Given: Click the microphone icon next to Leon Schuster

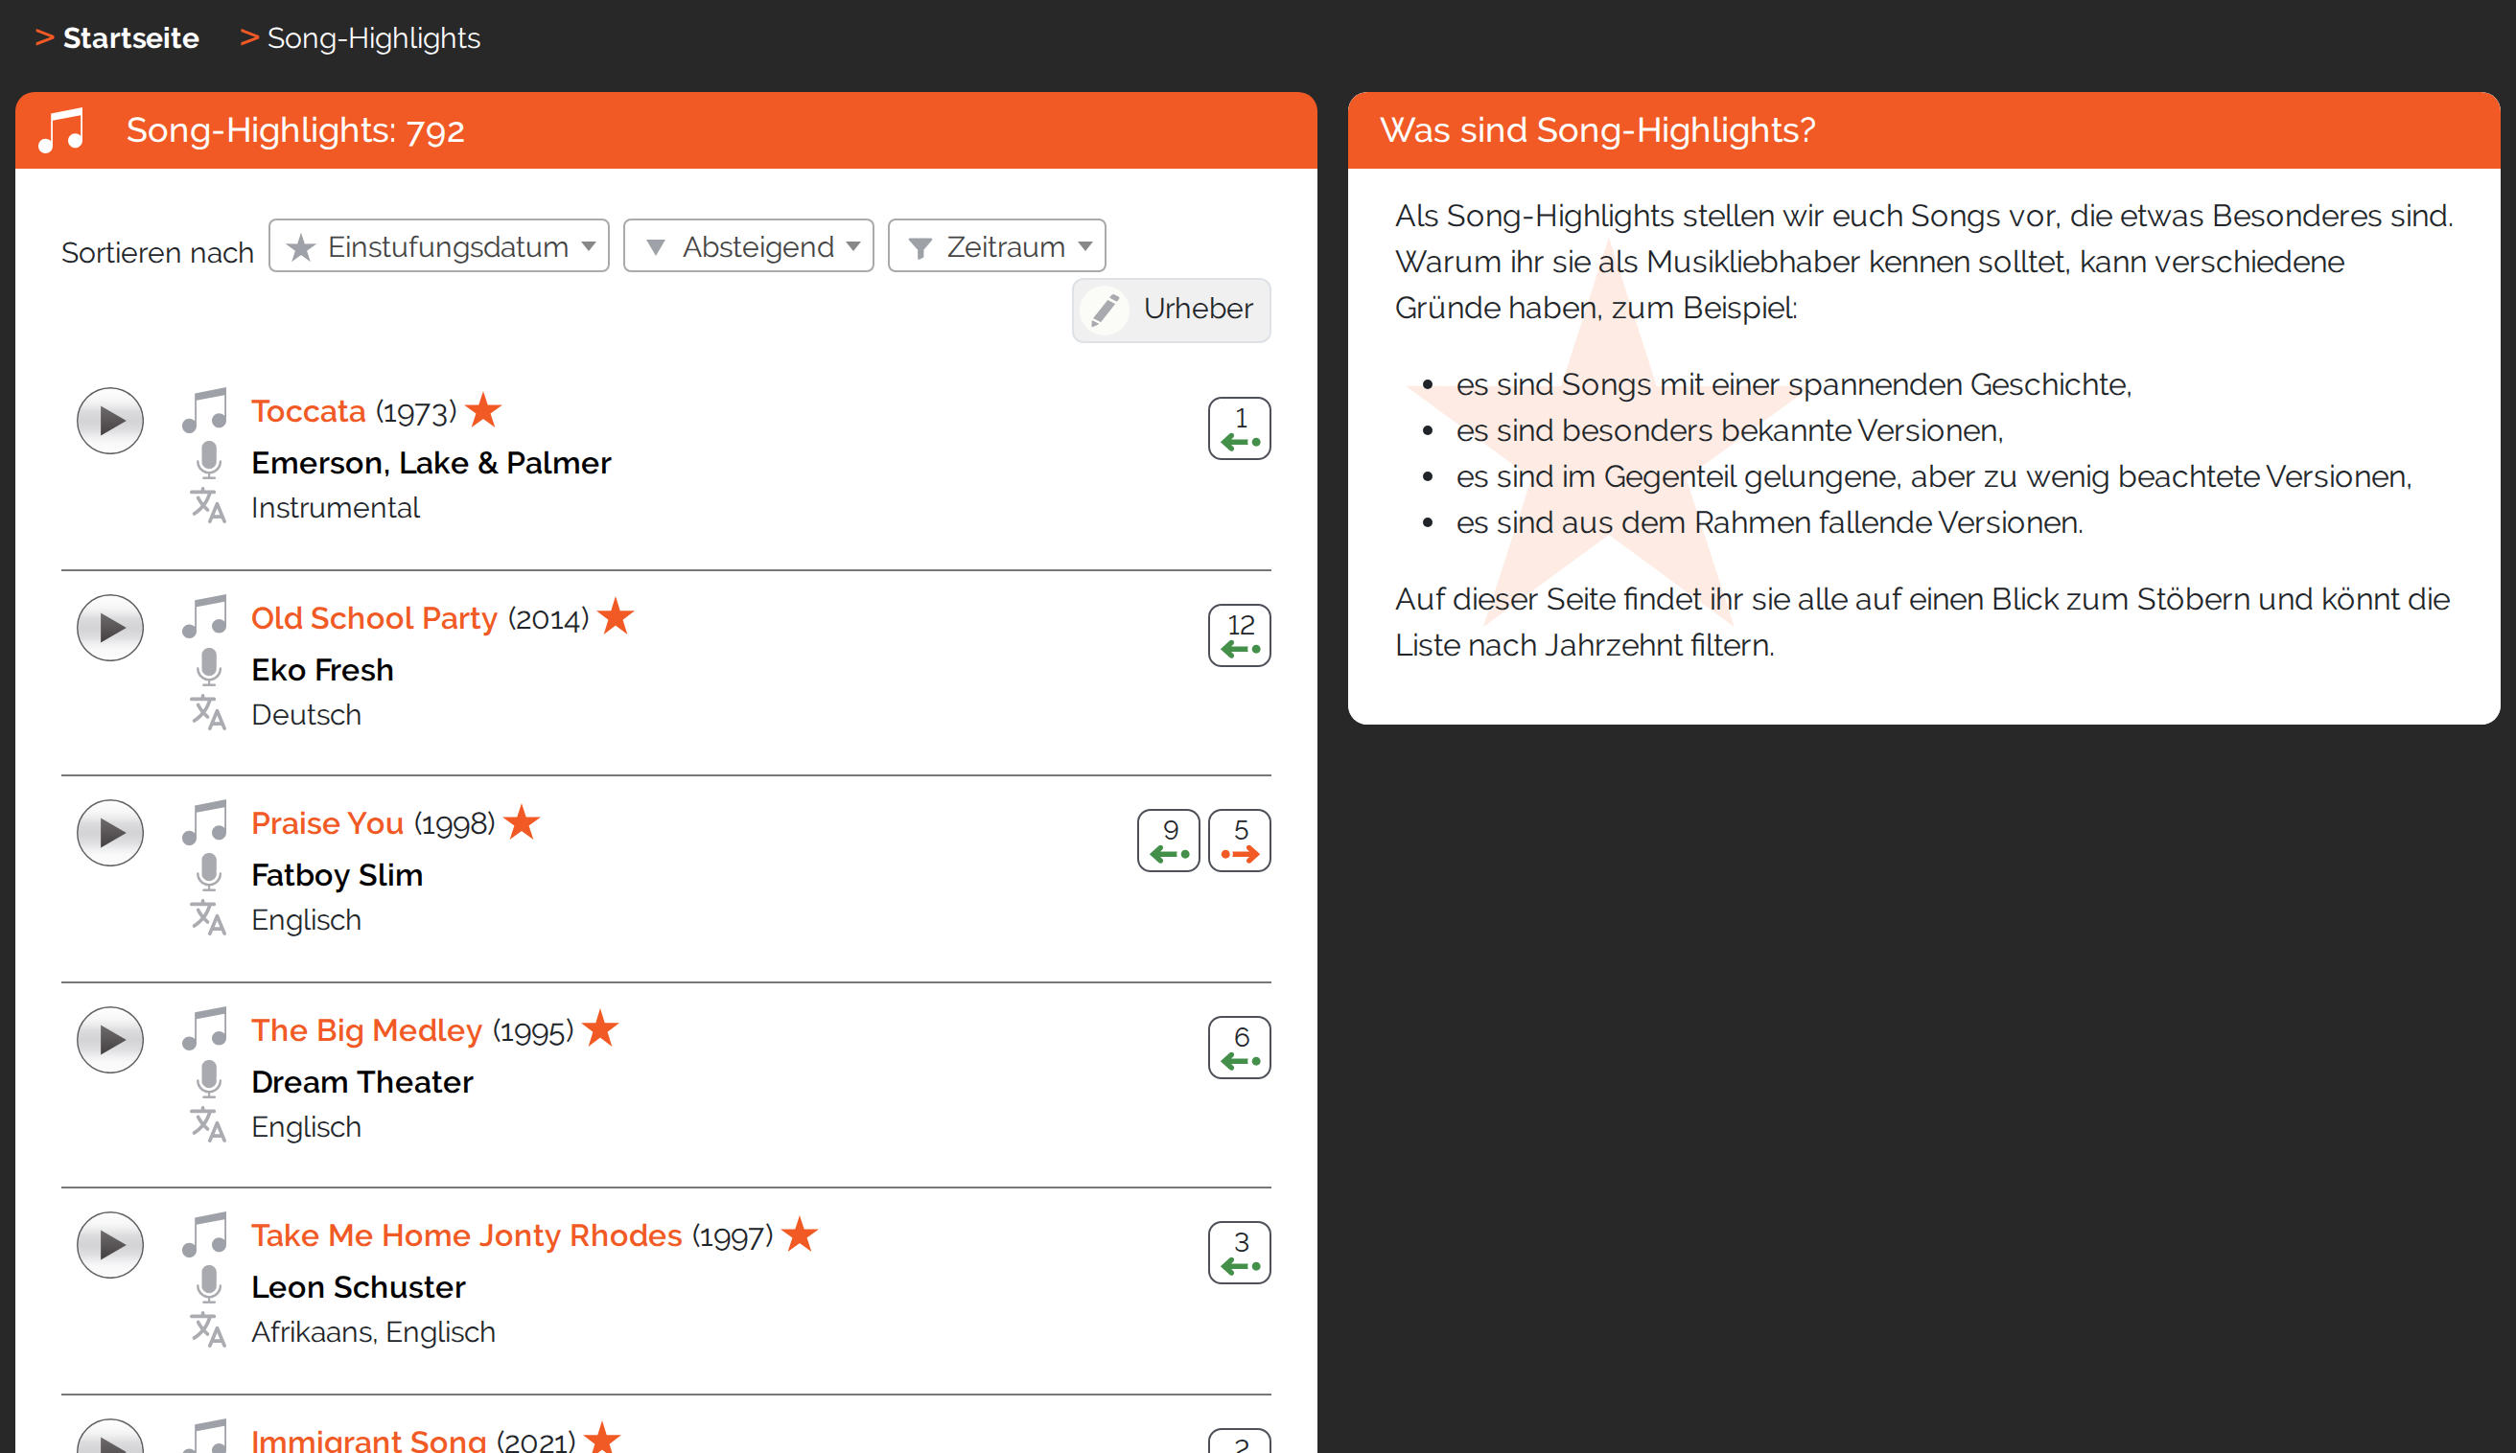Looking at the screenshot, I should pos(209,1285).
